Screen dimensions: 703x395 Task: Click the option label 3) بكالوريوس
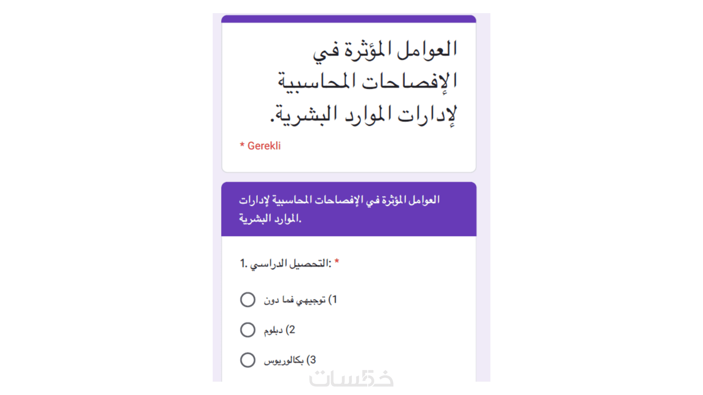pyautogui.click(x=290, y=360)
